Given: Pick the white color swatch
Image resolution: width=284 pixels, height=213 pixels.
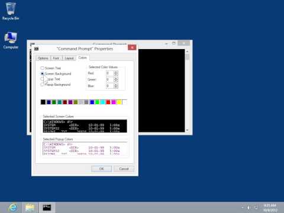Looking at the screenshot, I should tap(124, 102).
